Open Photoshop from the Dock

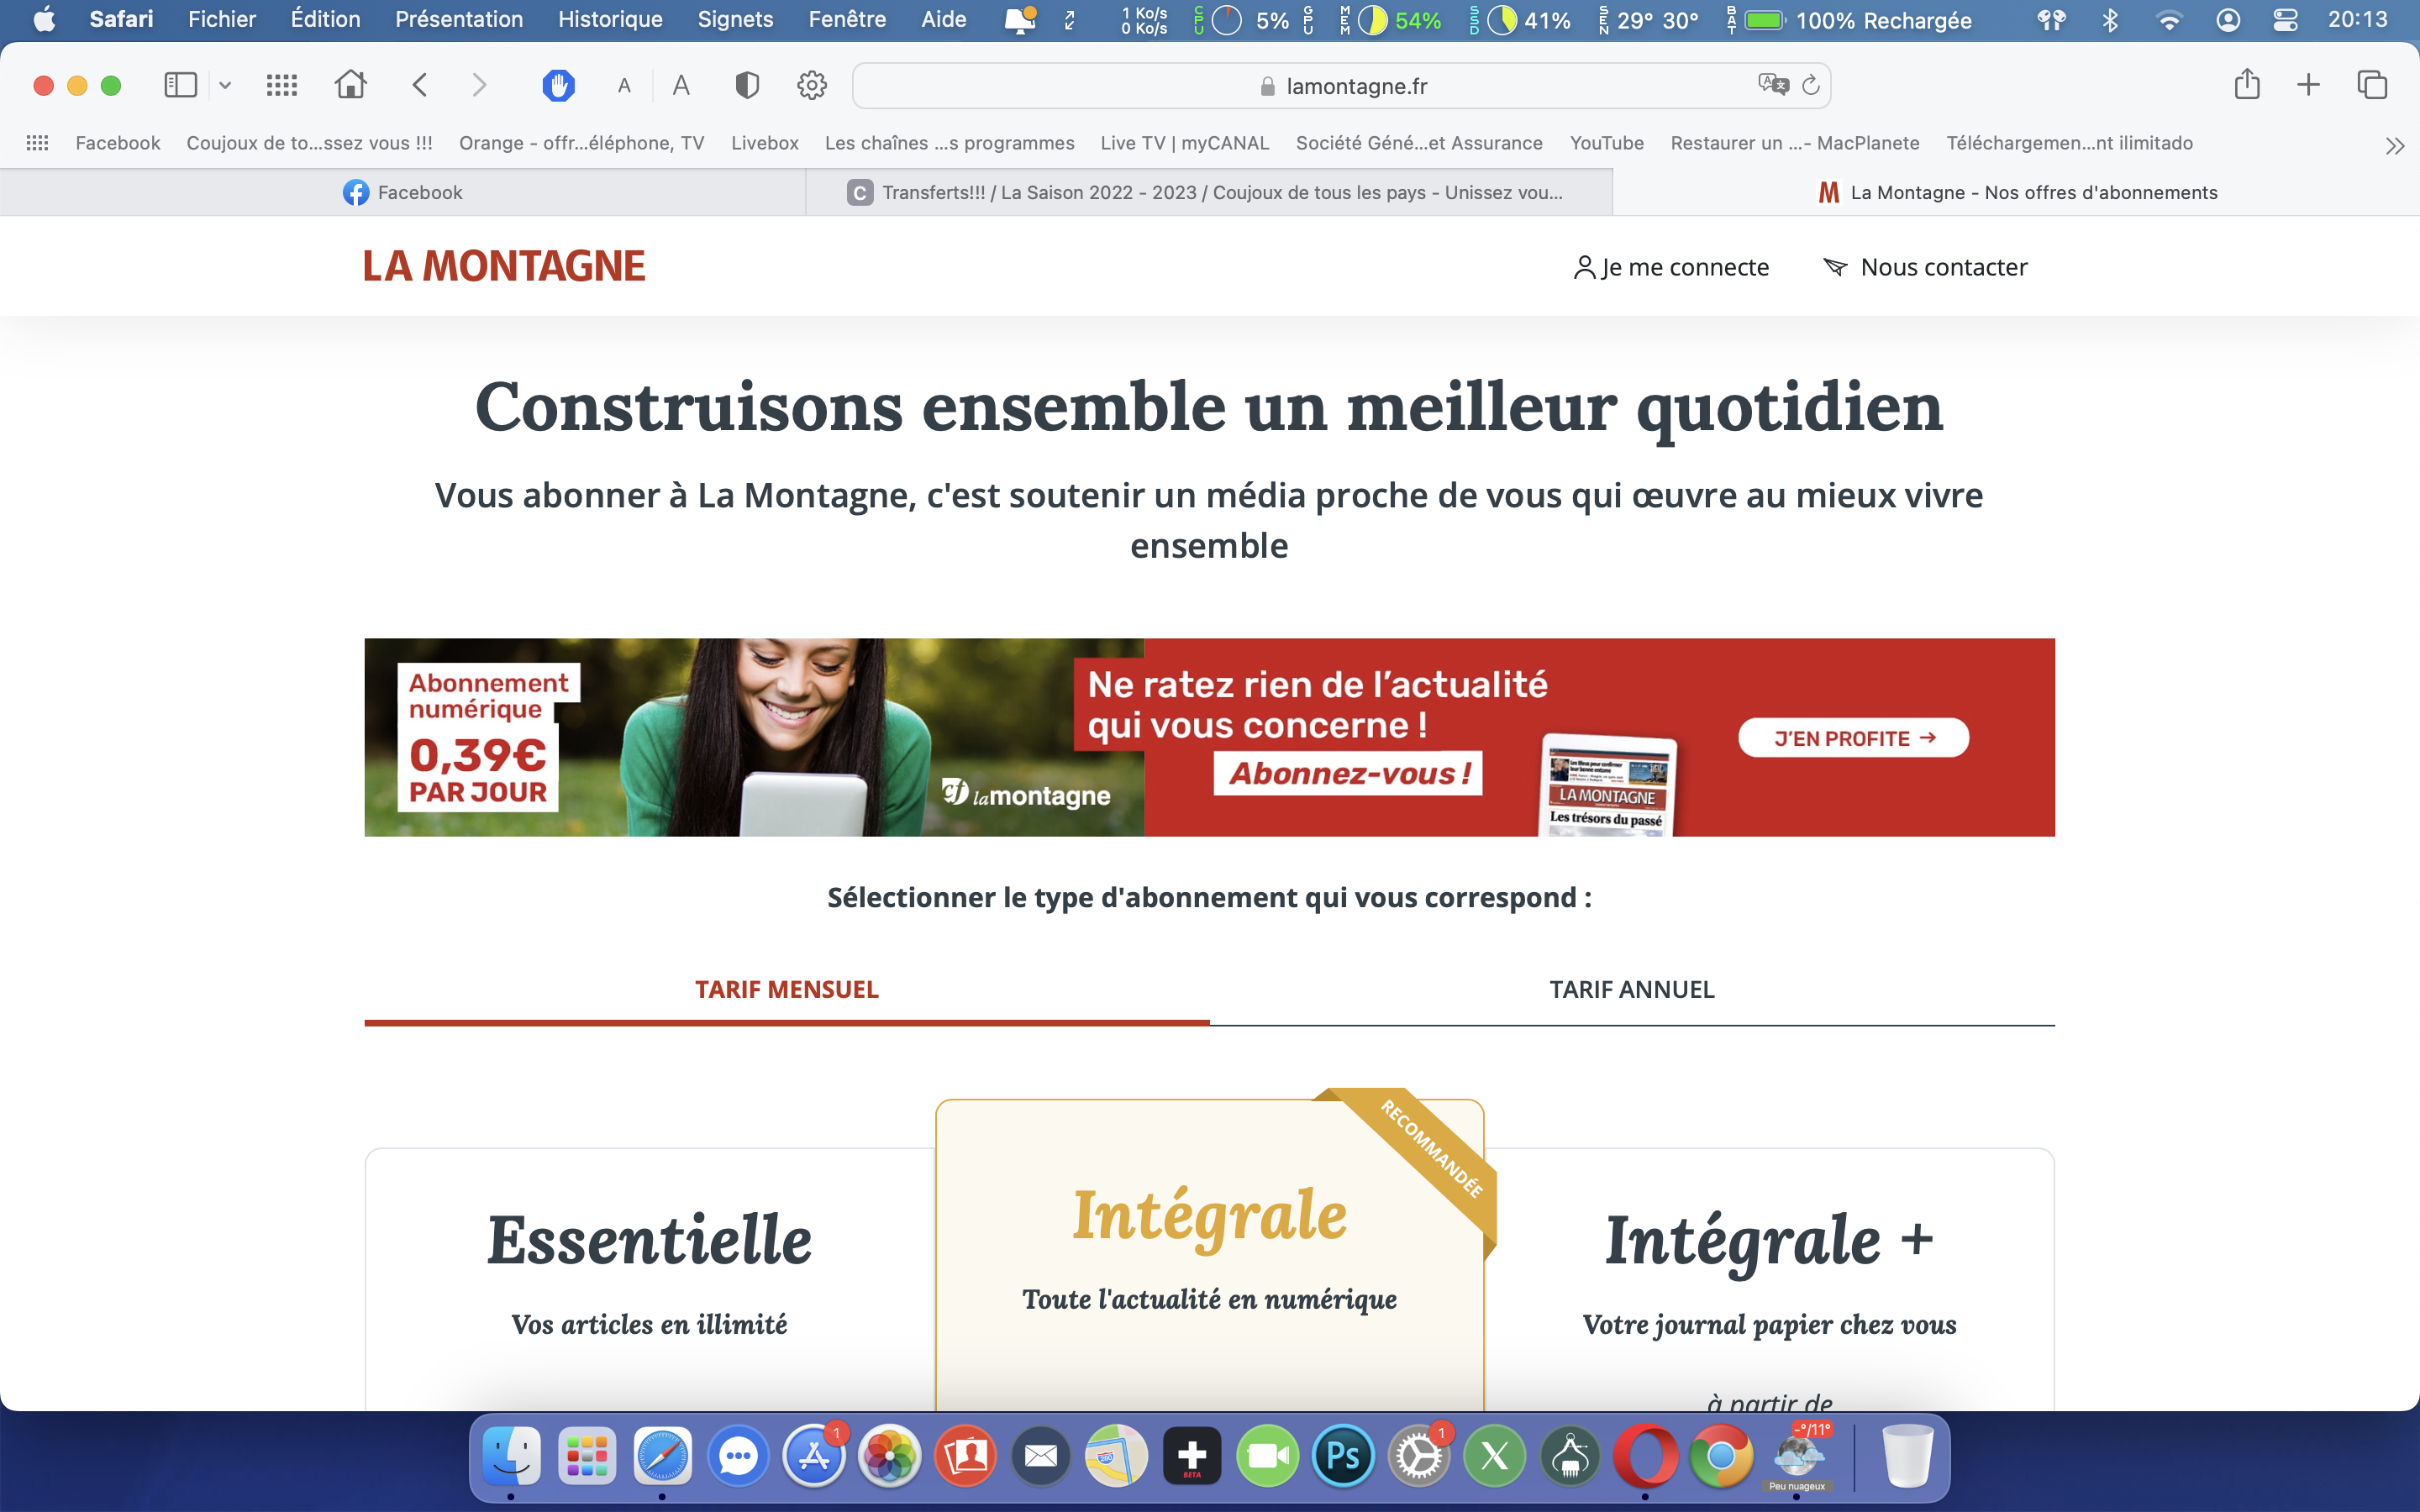tap(1342, 1456)
